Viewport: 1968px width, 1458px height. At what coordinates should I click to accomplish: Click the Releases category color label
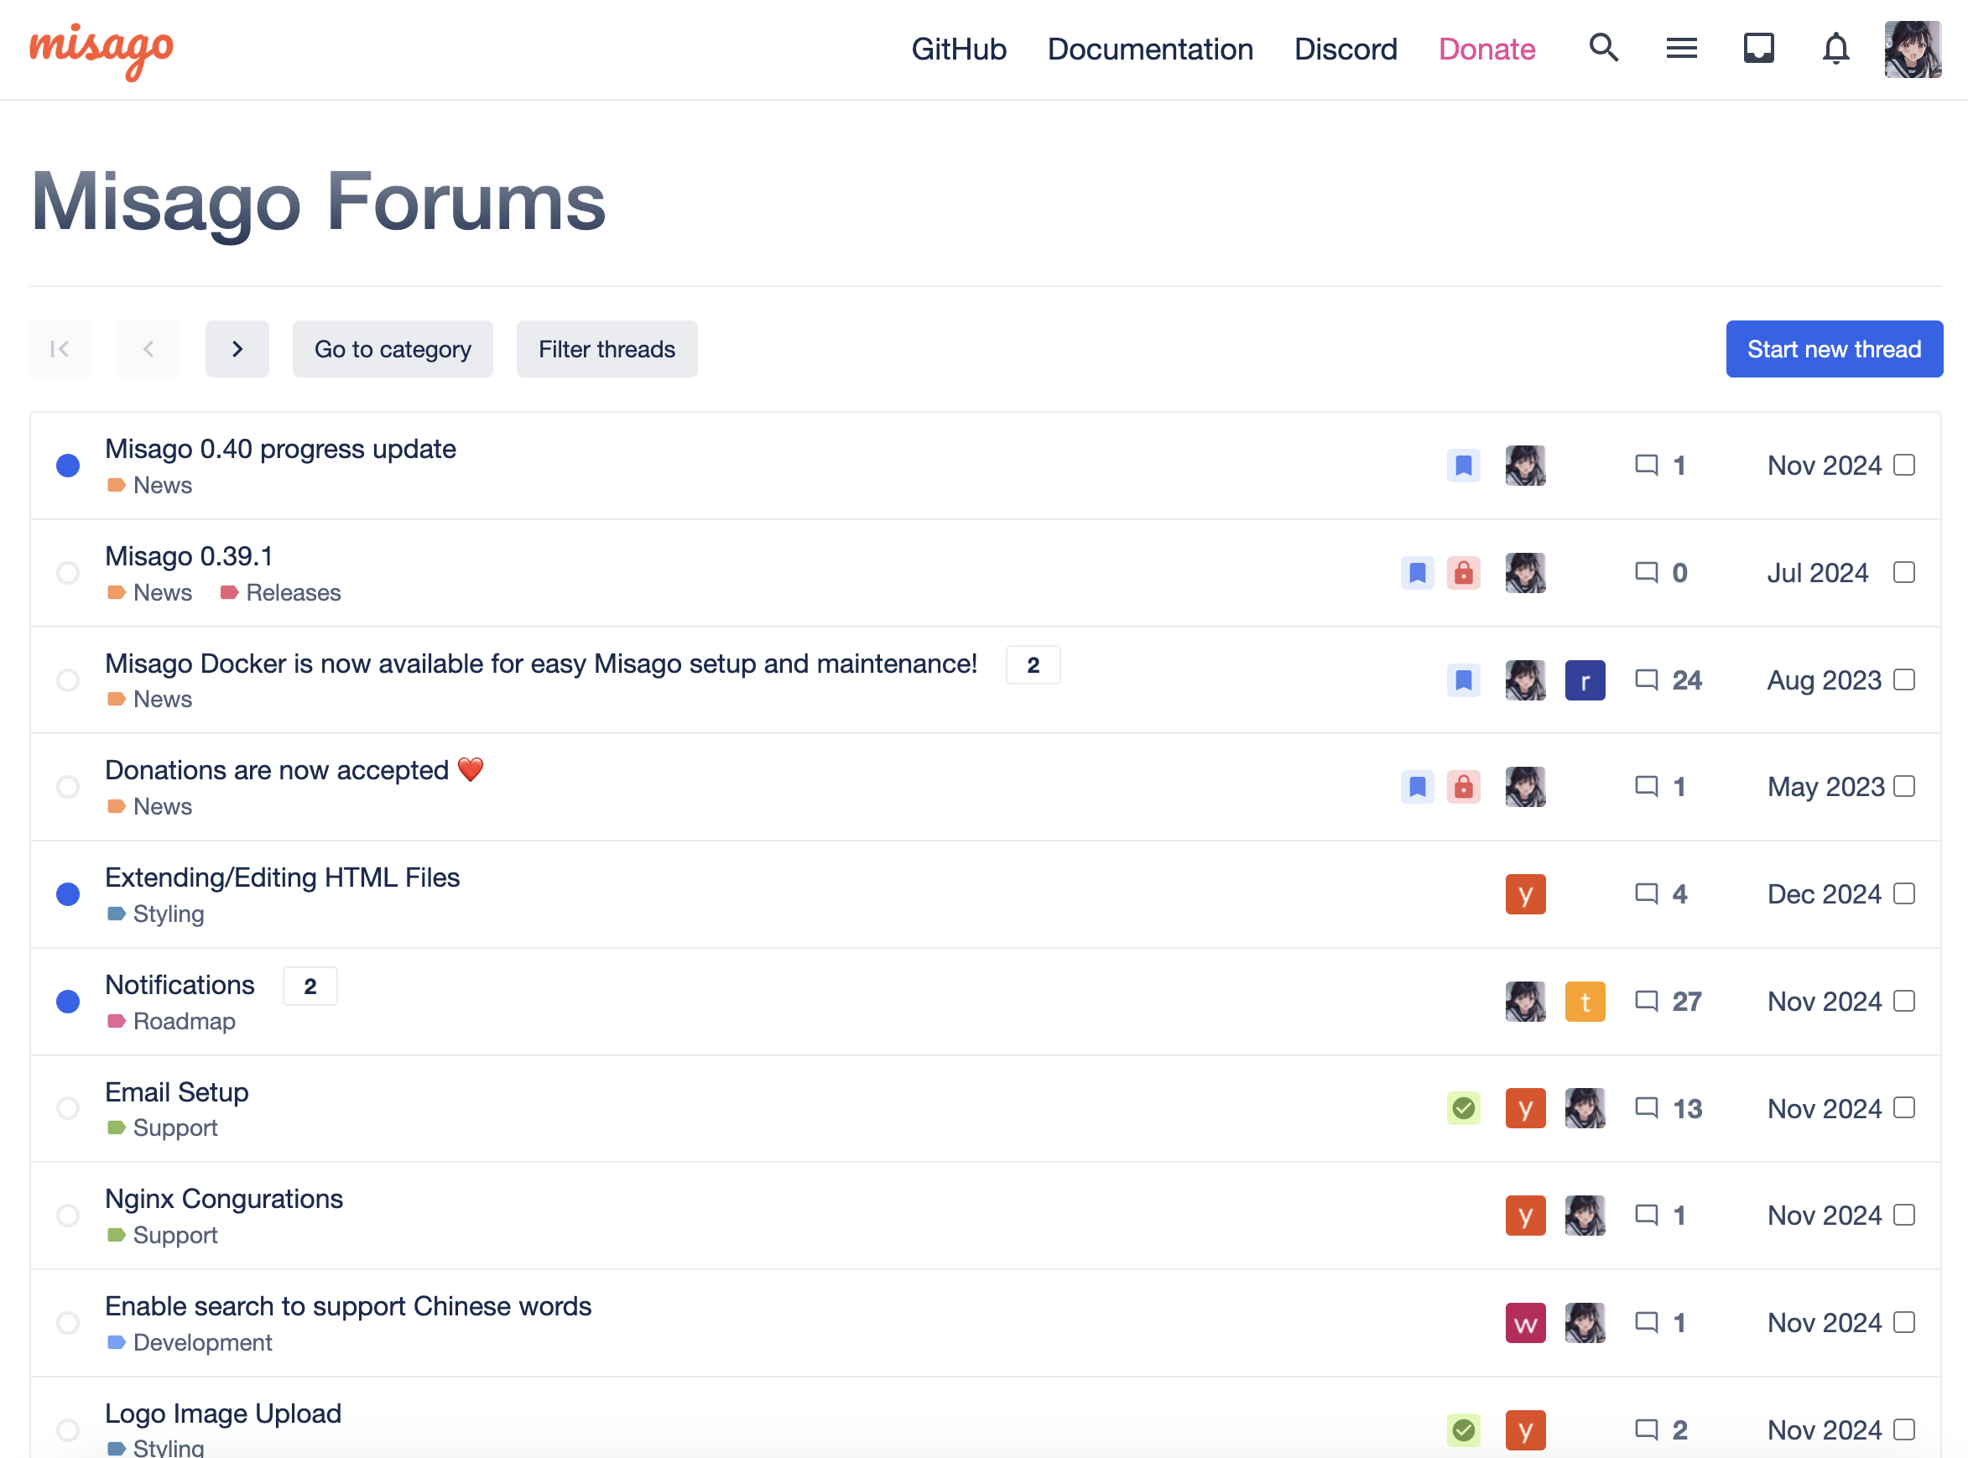pos(230,593)
